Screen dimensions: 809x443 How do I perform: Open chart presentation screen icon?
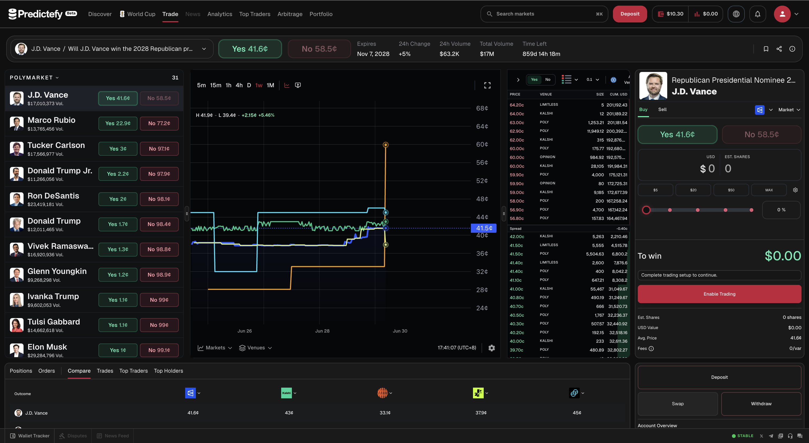click(298, 85)
